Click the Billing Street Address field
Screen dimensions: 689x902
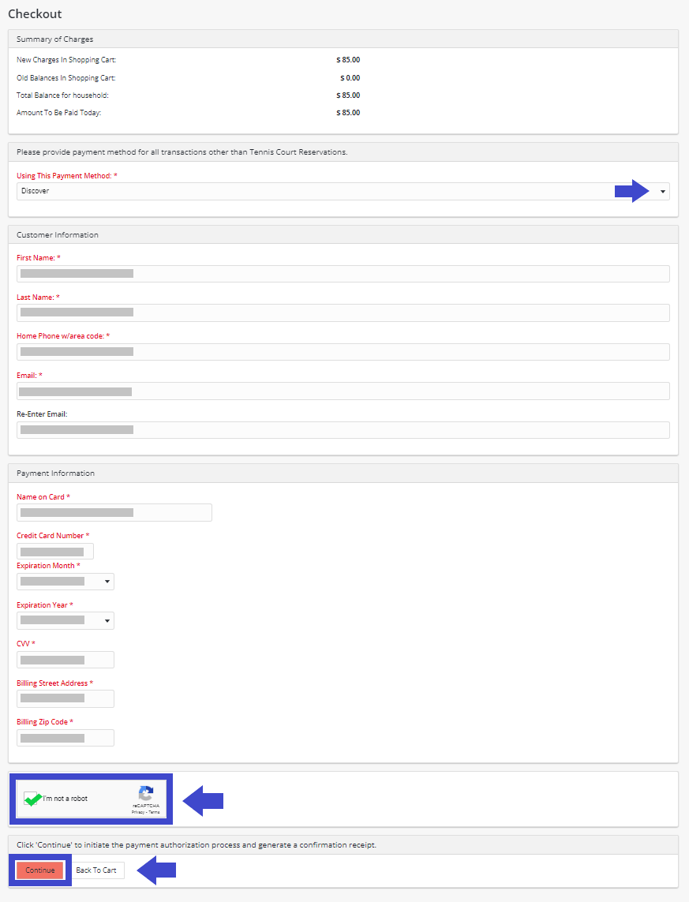point(66,699)
